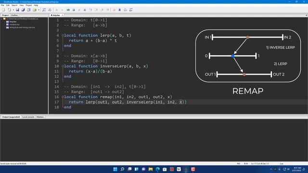308x173 pixels.
Task: Open Windows taskbar search
Action: coord(122,169)
